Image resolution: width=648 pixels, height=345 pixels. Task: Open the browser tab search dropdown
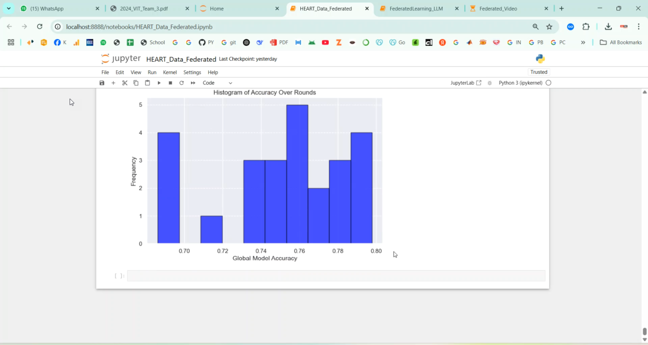(x=9, y=9)
